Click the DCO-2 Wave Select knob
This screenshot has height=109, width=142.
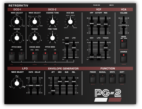35,22
